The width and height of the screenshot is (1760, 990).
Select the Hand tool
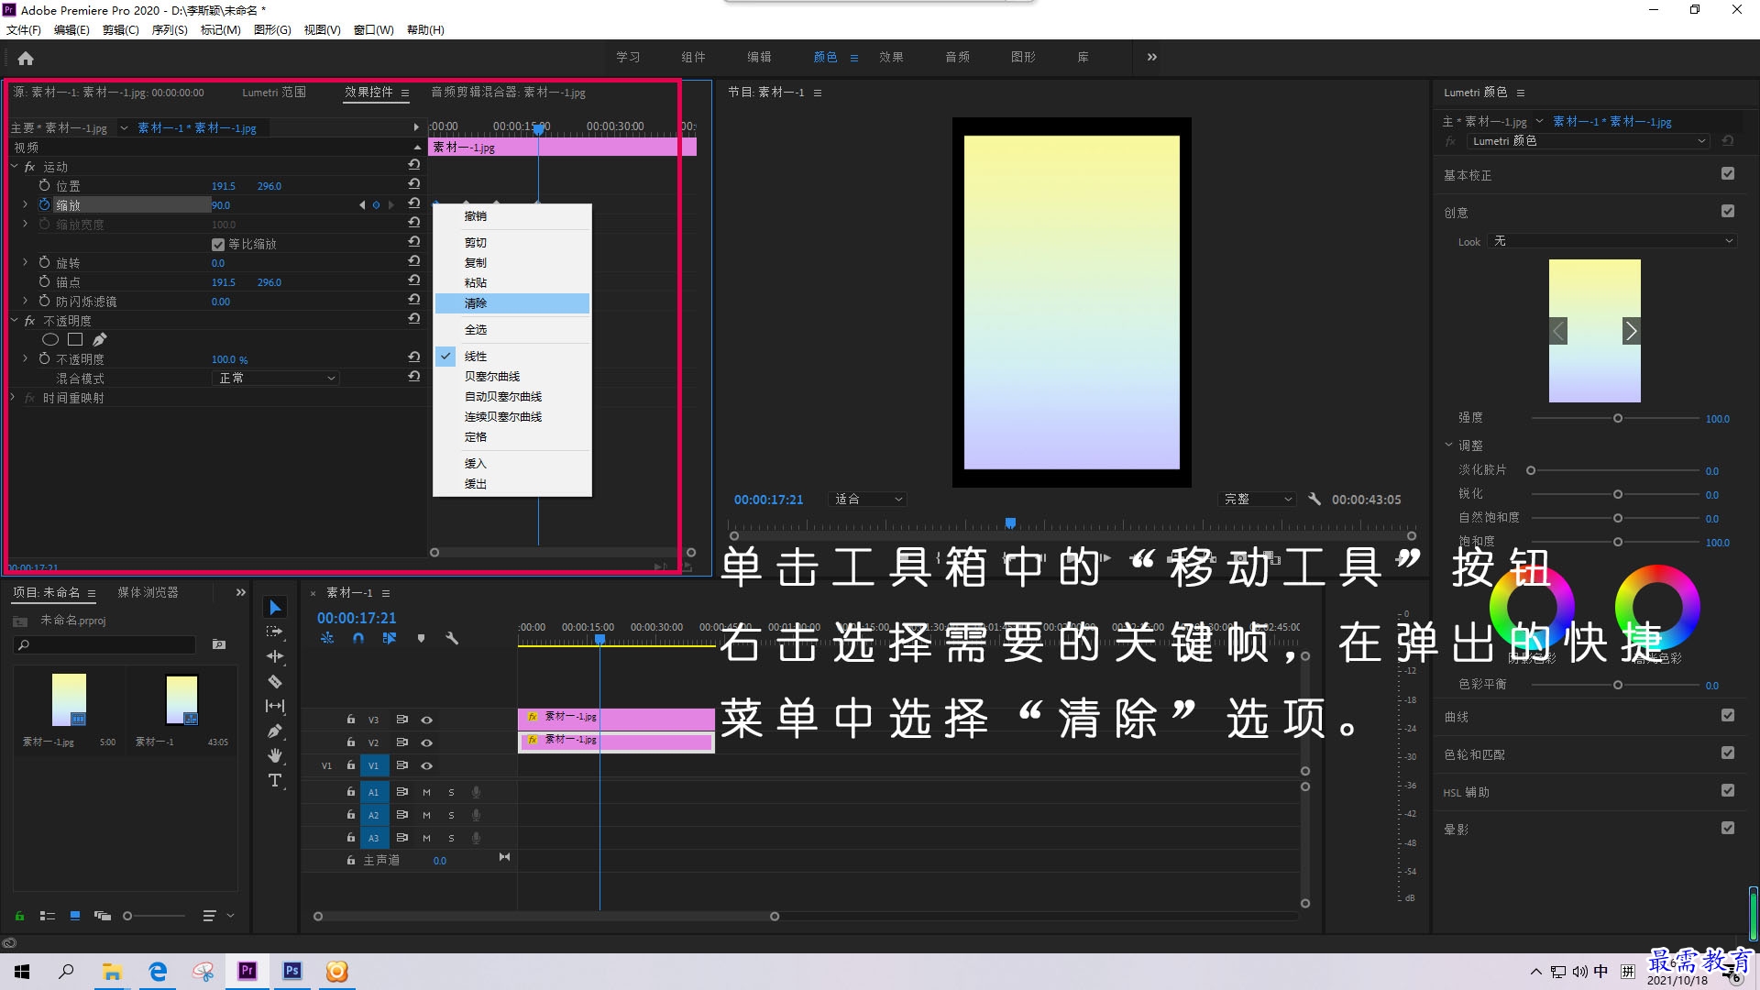click(x=275, y=755)
